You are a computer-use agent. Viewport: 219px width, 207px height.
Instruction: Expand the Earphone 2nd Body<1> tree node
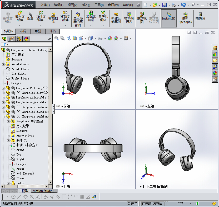point(3,88)
